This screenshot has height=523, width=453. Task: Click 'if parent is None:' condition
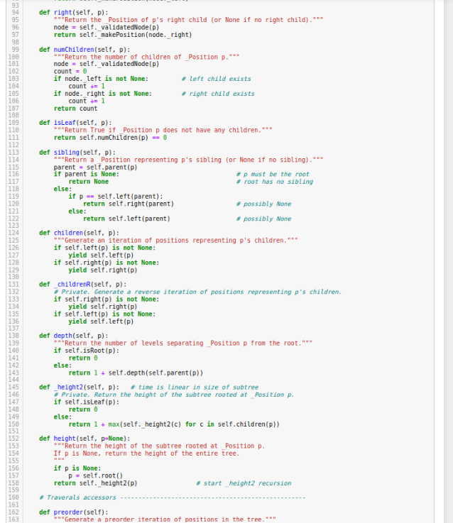click(x=87, y=174)
